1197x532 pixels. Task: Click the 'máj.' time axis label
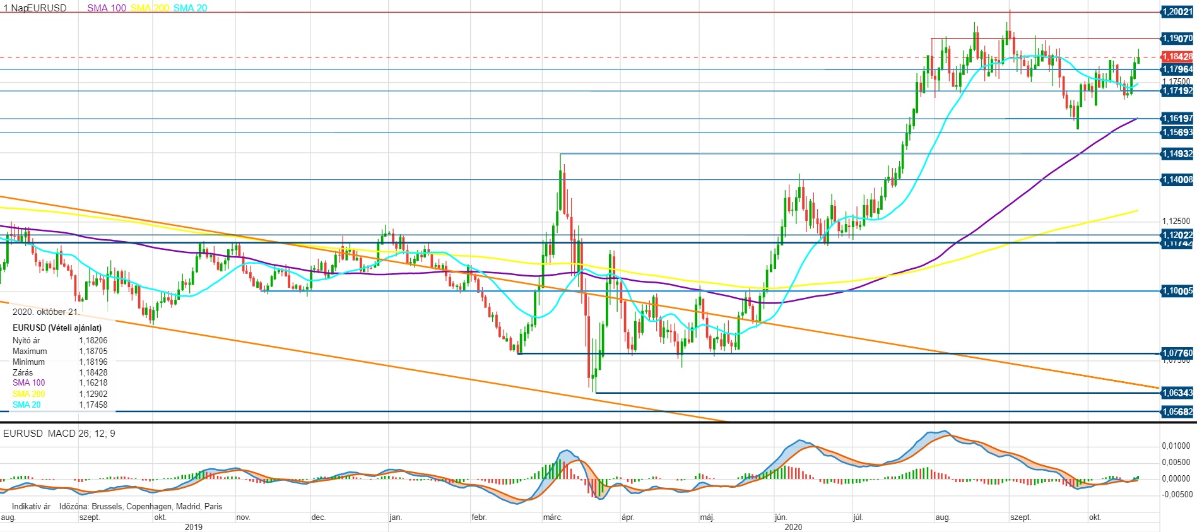pyautogui.click(x=707, y=517)
